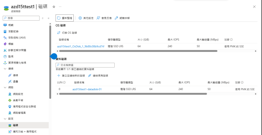Click info icon beside LUN header

pyautogui.click(x=64, y=82)
